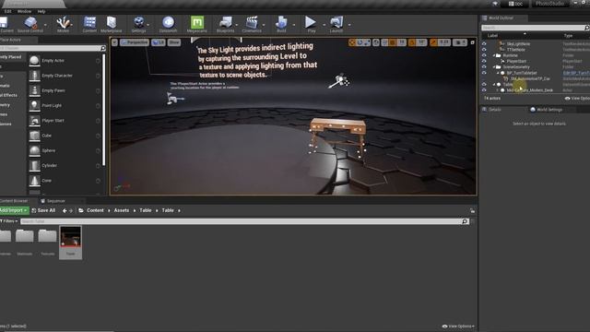Viewport: 590px width, 332px height.
Task: Click the World Outliner search magnifier
Action: click(586, 28)
